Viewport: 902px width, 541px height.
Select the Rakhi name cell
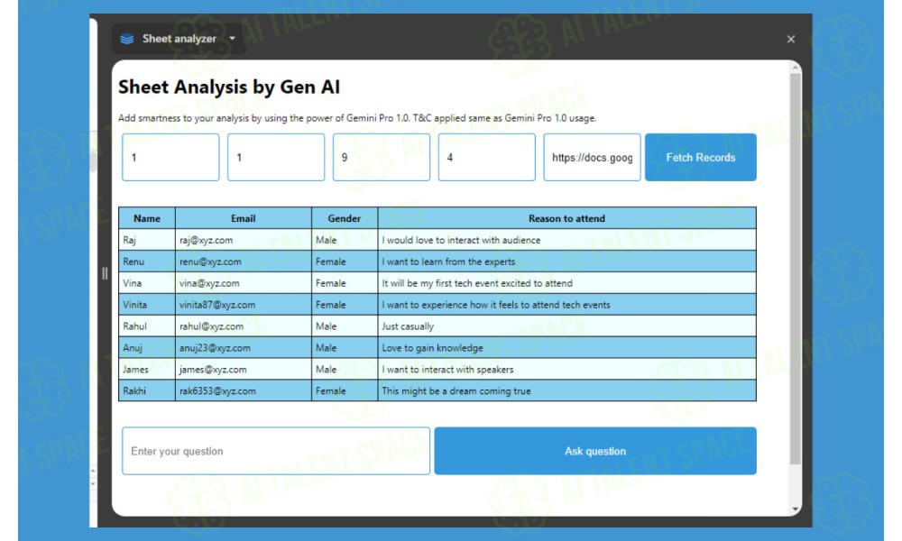tap(147, 391)
